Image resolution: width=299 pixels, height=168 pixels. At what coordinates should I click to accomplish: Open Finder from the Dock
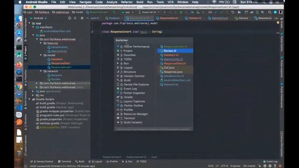[19, 19]
